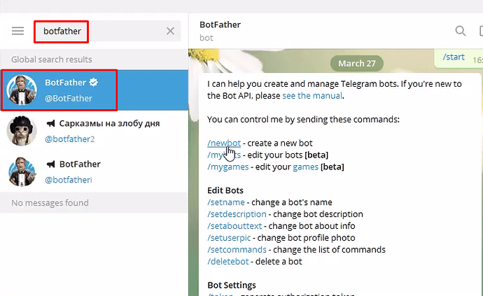Click the 'Bot Settings' heading text
The height and width of the screenshot is (296, 483).
232,286
